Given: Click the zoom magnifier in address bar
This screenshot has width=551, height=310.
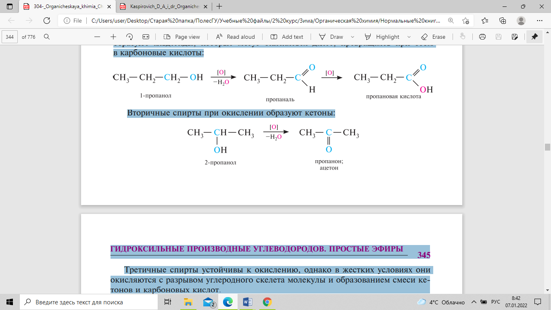Looking at the screenshot, I should click(x=451, y=21).
